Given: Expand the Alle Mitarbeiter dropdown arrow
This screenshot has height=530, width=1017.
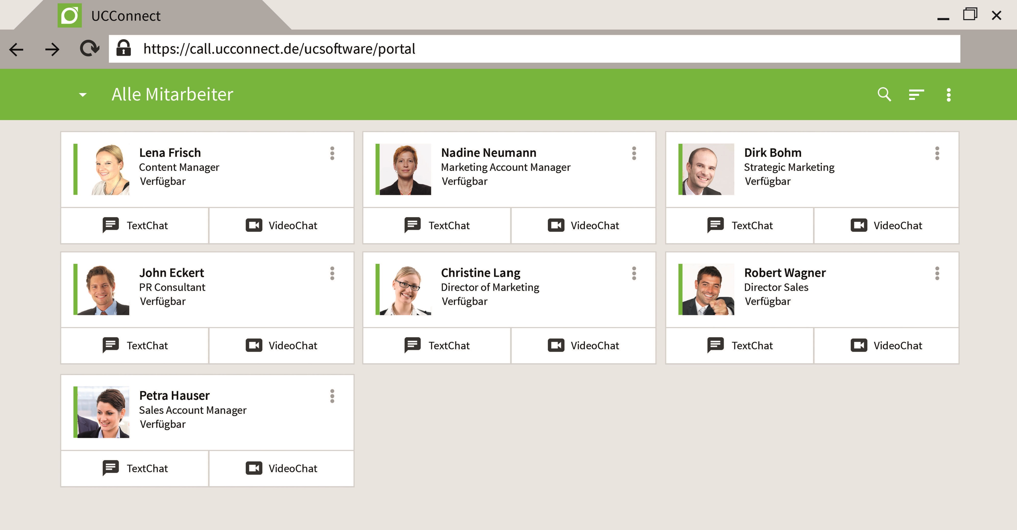Looking at the screenshot, I should click(x=83, y=95).
